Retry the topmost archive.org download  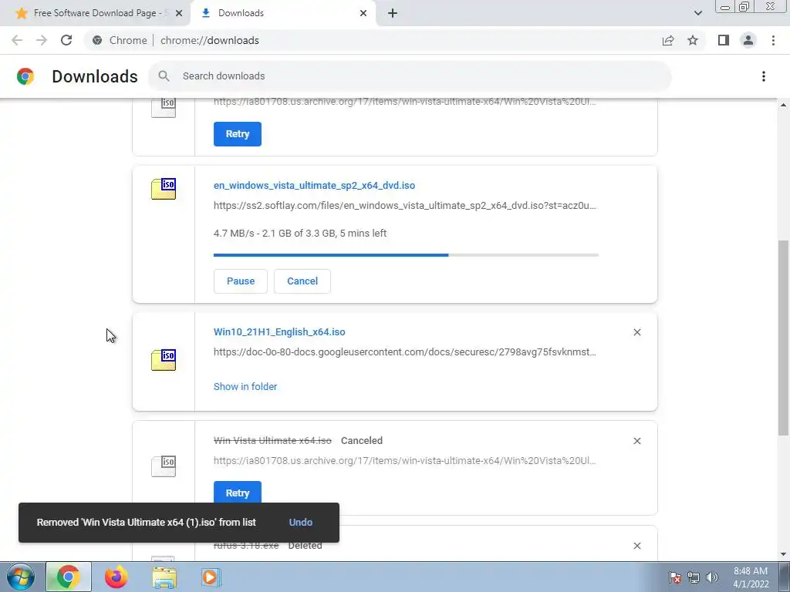point(238,134)
